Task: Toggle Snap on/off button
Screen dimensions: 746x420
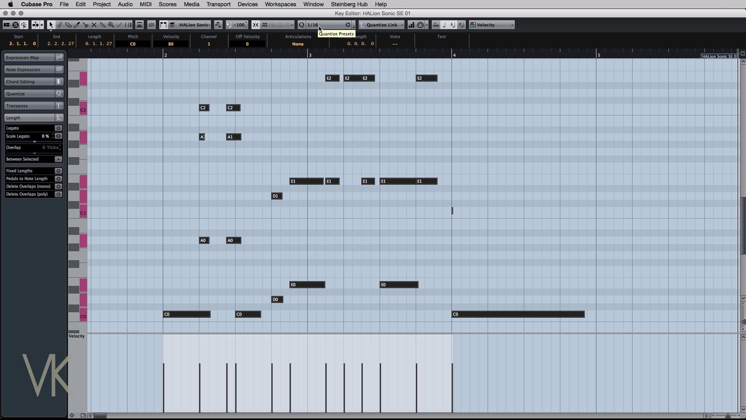Action: [x=255, y=25]
